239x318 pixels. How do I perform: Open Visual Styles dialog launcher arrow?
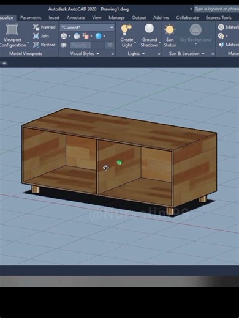113,54
